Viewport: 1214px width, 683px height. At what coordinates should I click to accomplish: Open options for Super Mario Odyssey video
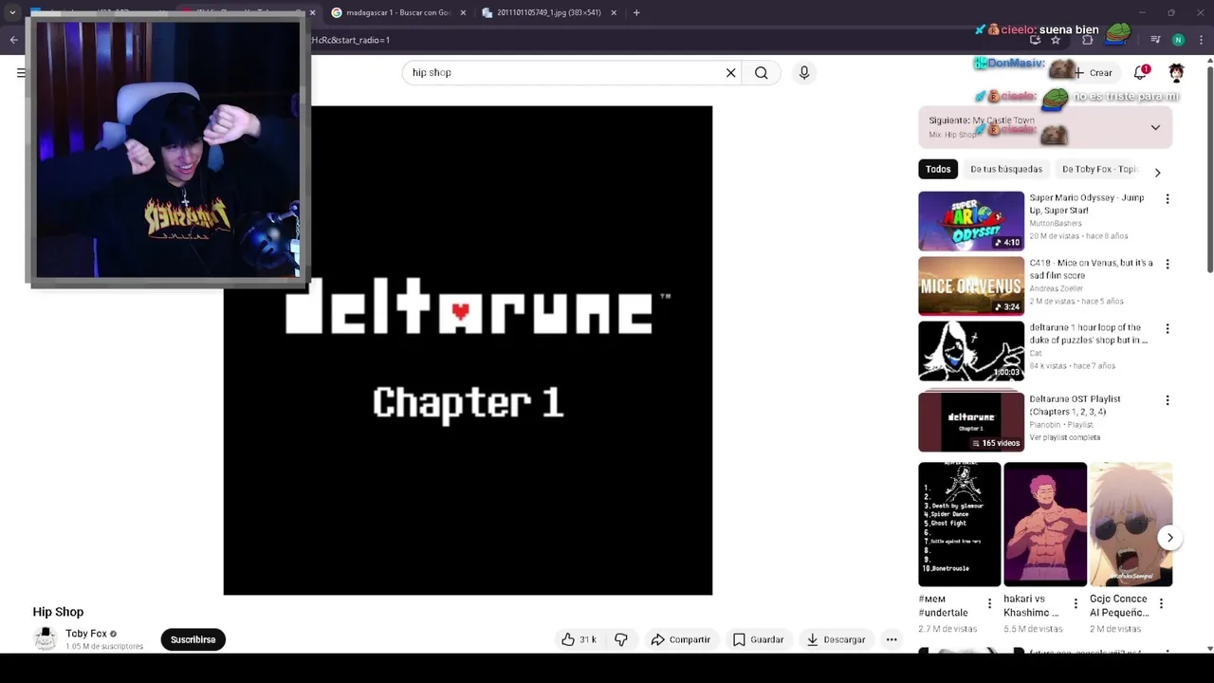1168,199
